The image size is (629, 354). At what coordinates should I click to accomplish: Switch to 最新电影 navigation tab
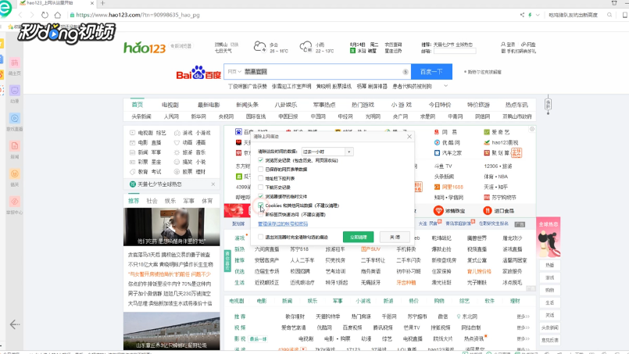pyautogui.click(x=209, y=105)
